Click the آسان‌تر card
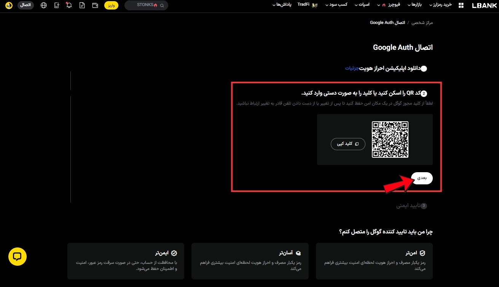 250,261
